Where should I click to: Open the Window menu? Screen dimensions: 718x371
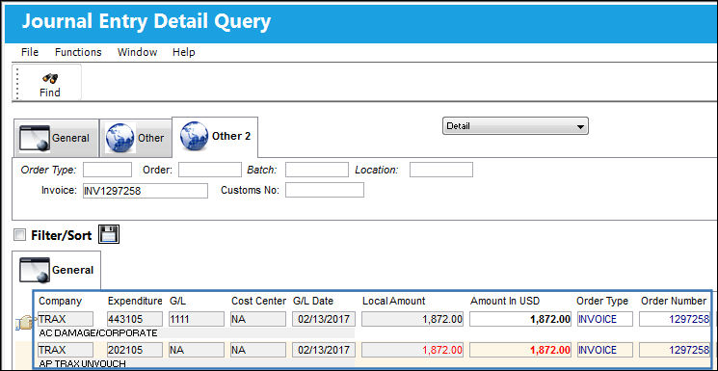138,52
